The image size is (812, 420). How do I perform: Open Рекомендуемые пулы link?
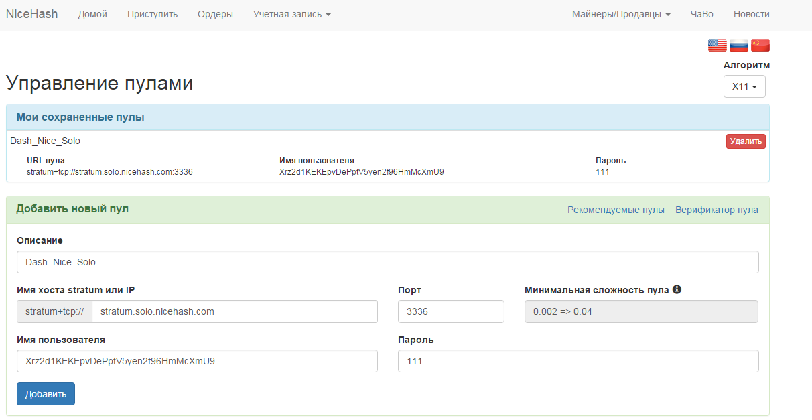pos(616,210)
